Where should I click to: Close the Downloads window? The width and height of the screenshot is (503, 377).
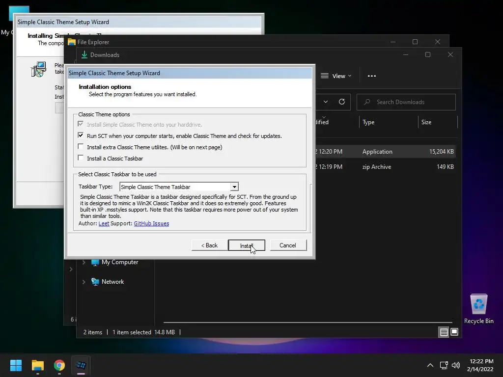pos(450,54)
